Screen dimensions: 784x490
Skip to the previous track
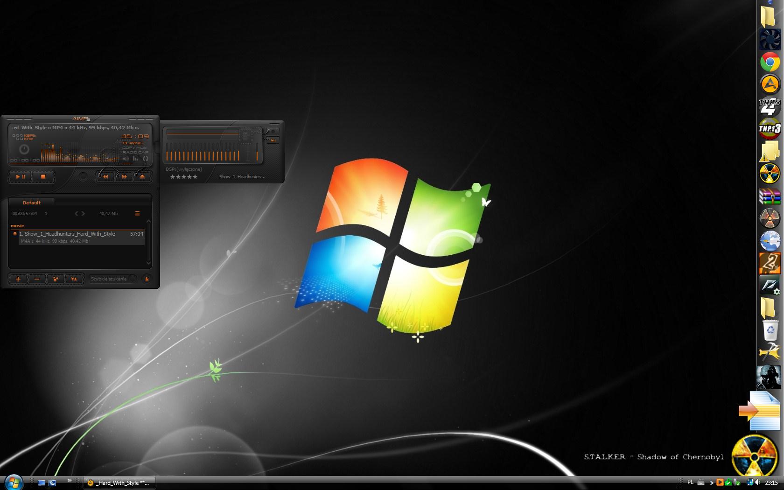106,176
